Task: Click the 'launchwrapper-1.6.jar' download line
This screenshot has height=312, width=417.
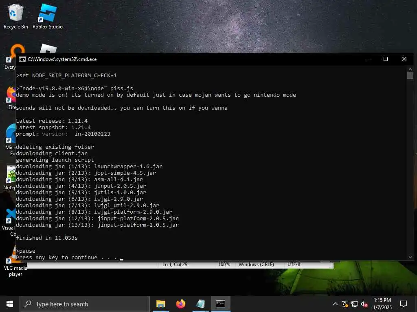Action: (89, 166)
